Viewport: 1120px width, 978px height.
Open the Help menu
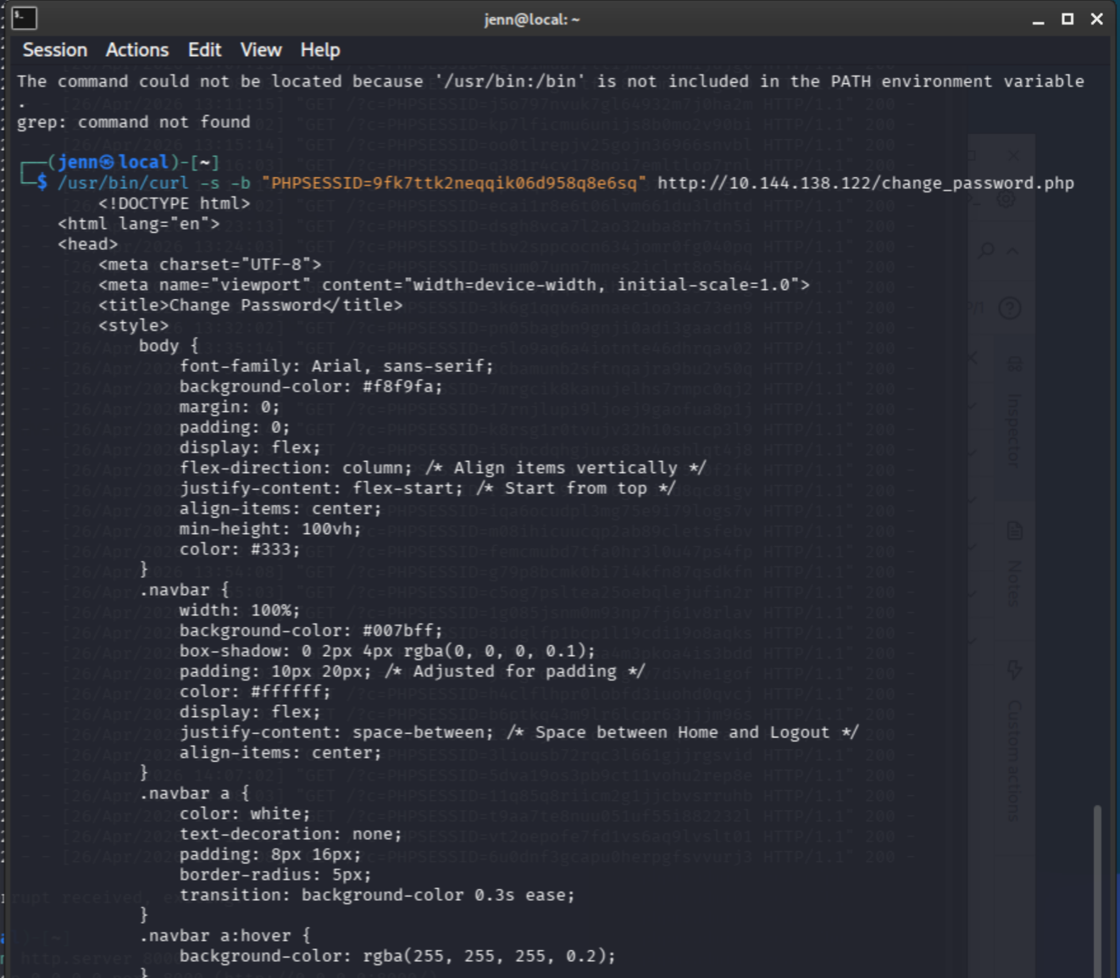click(x=320, y=50)
